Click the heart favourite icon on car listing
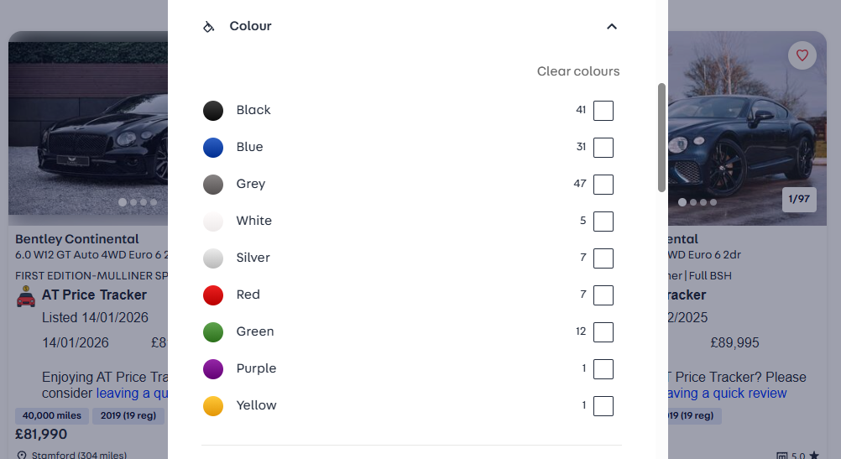Viewport: 841px width, 459px height. (x=802, y=55)
